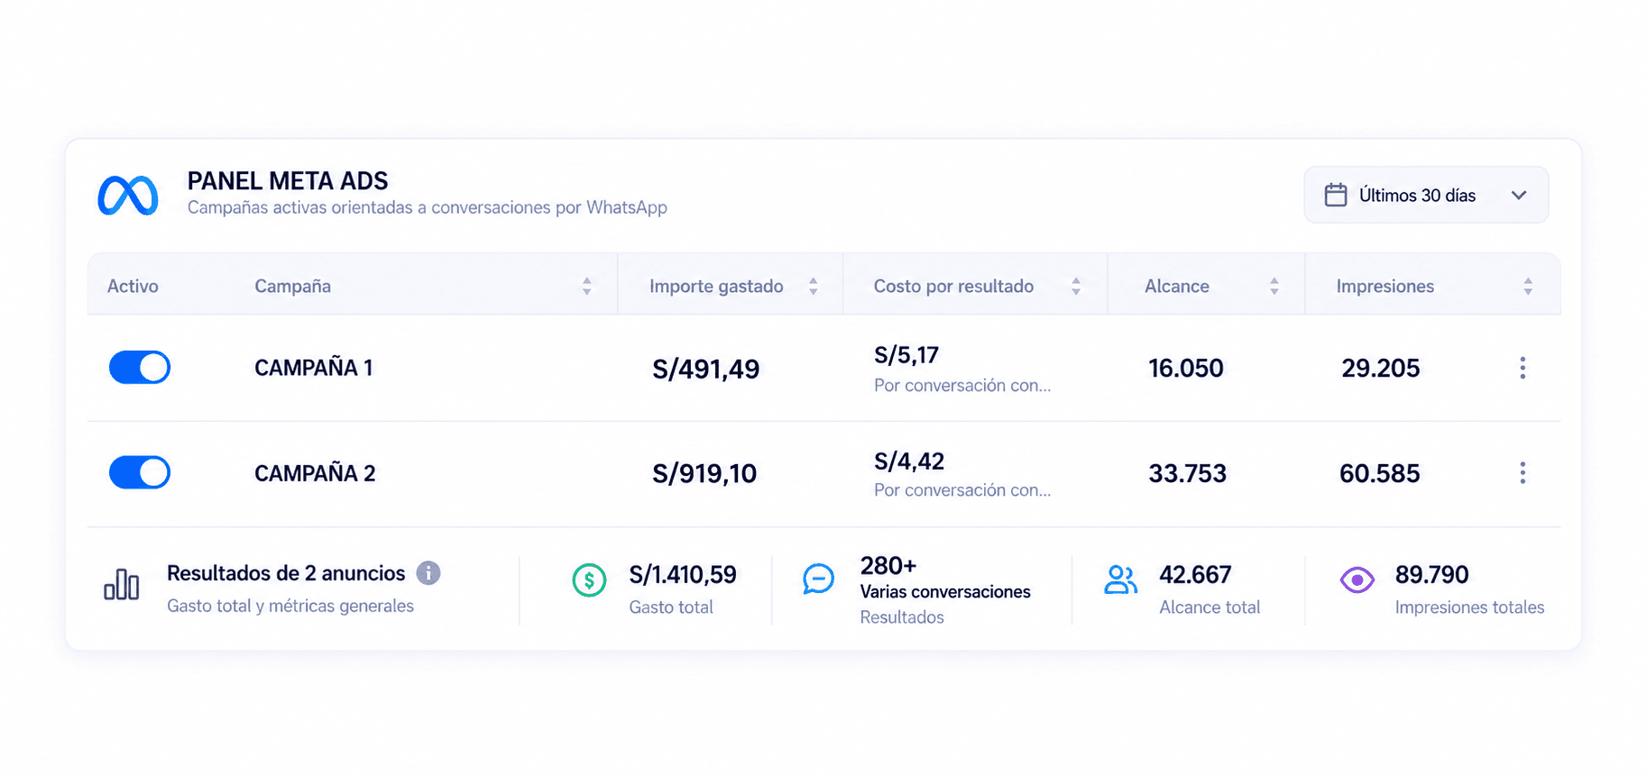Screen dimensions: 1647x776
Task: Click the info icon next to Resultados de 2 anuncios
Action: point(428,573)
